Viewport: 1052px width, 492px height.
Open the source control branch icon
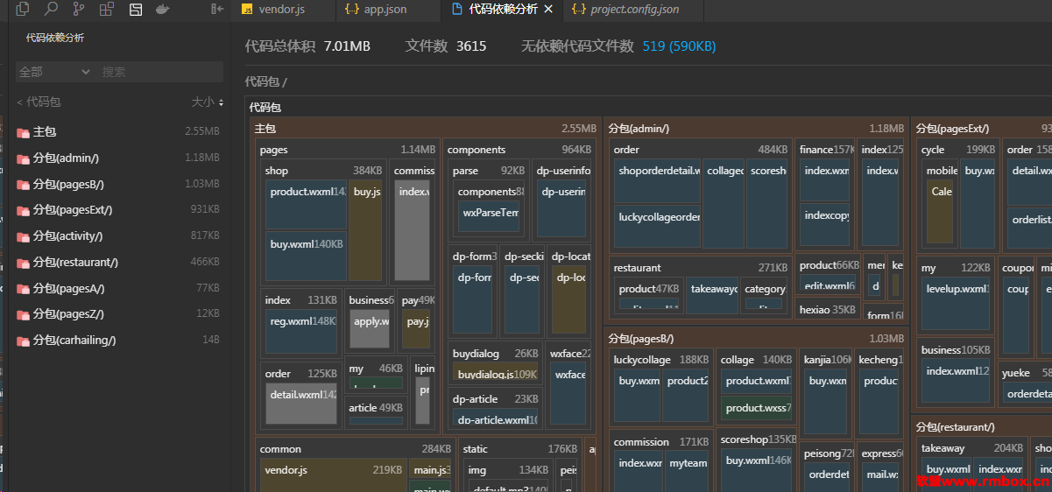pyautogui.click(x=79, y=9)
